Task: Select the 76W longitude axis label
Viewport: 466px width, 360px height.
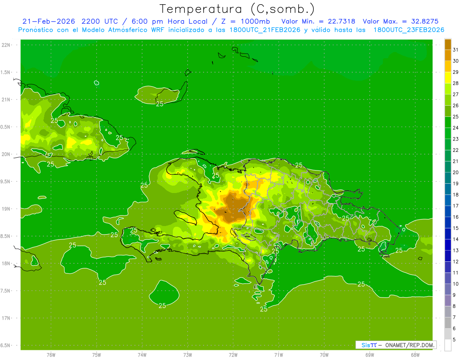Action: pos(51,355)
